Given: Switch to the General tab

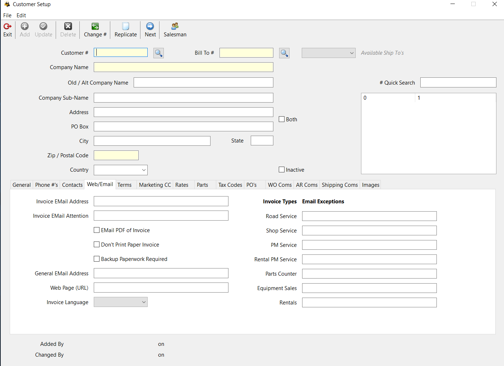Looking at the screenshot, I should pos(22,185).
